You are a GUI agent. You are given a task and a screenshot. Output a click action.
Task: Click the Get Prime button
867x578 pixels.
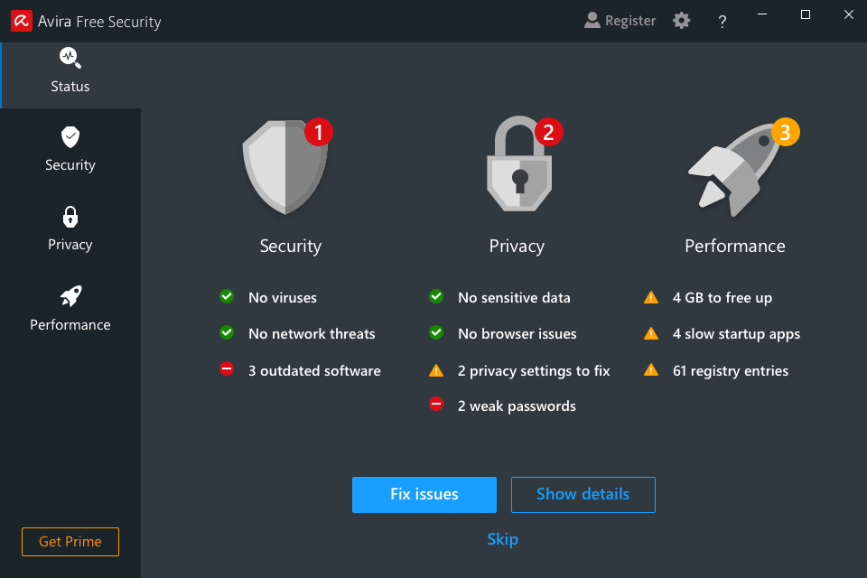pos(70,542)
